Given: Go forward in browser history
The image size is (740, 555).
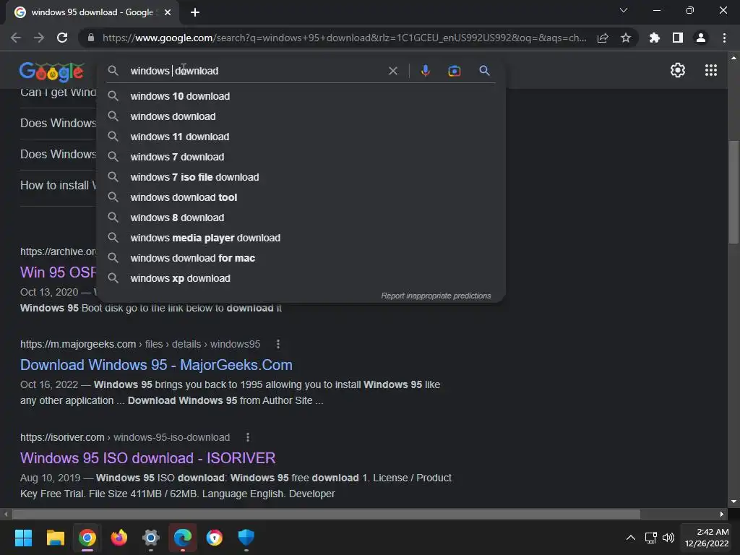Looking at the screenshot, I should (x=39, y=38).
